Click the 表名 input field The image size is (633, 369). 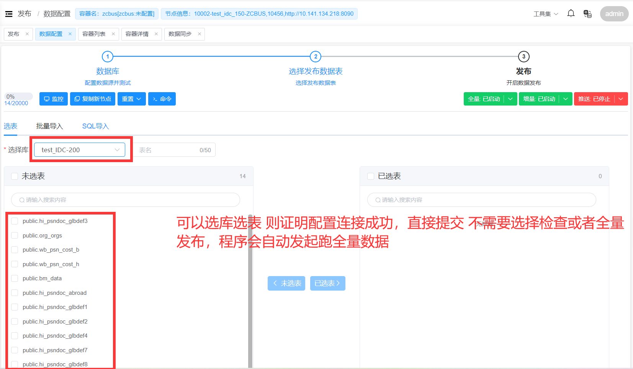tap(168, 150)
